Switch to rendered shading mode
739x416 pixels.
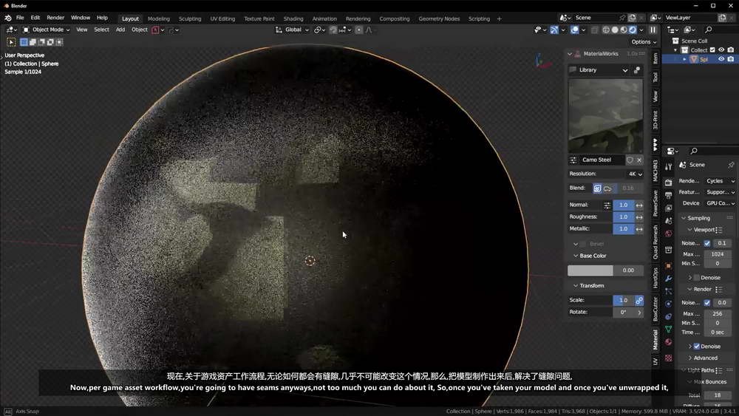[633, 30]
